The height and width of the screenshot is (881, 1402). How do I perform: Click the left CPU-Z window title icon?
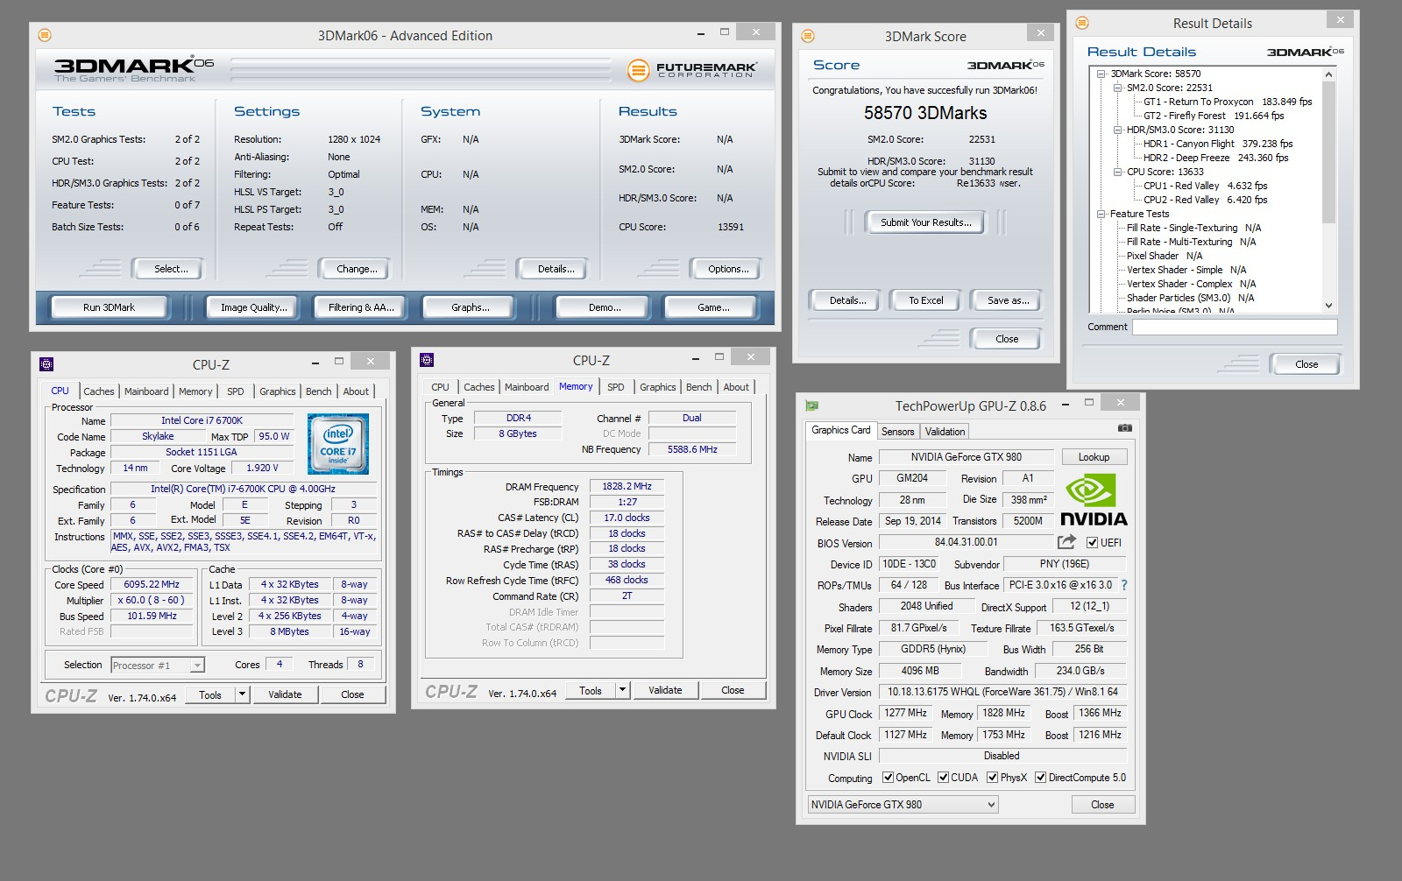(47, 364)
